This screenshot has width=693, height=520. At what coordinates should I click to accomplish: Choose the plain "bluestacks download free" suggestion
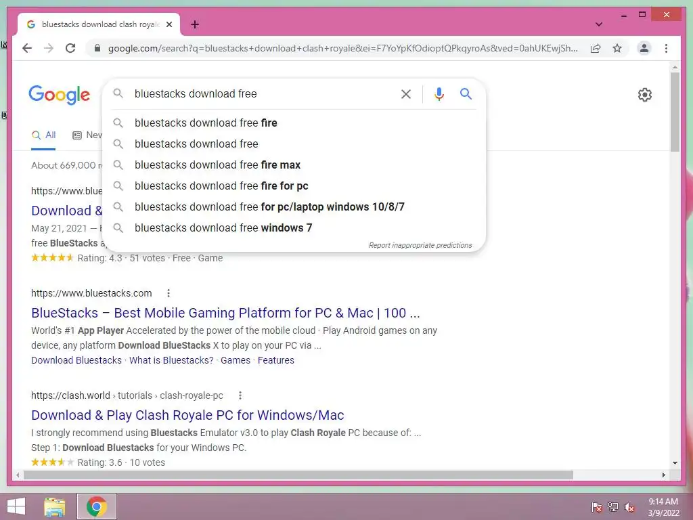(294, 144)
